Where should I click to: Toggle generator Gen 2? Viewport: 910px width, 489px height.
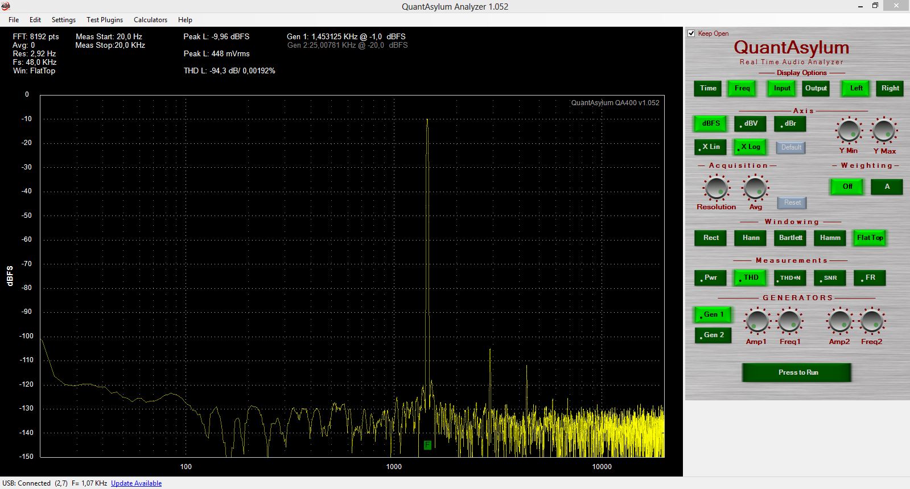pos(713,335)
